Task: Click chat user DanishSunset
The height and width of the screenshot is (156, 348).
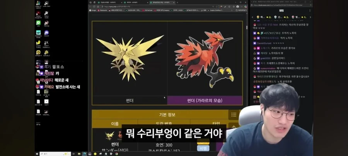Action: pos(264,43)
